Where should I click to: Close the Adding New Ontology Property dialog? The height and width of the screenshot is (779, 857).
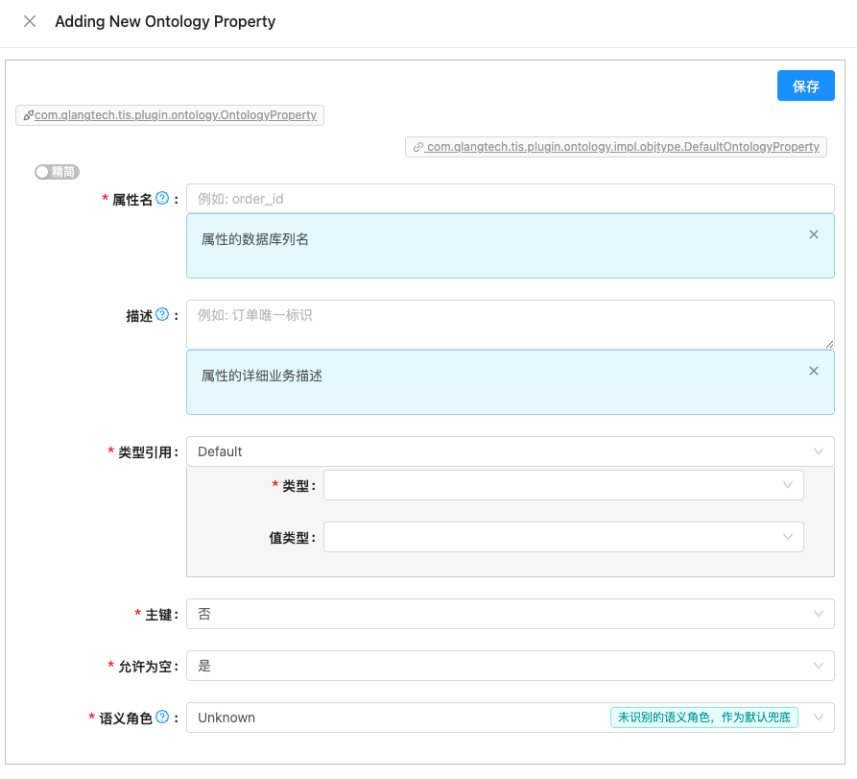click(x=30, y=21)
